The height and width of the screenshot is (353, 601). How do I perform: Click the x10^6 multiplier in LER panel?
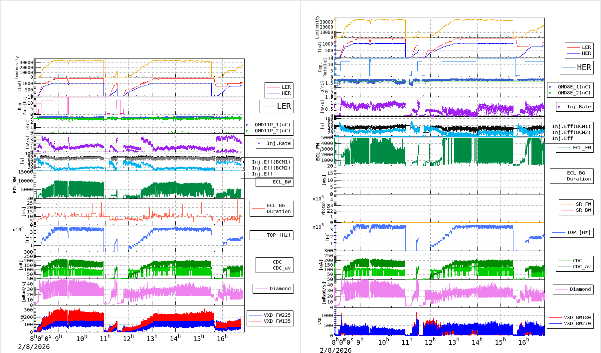click(x=18, y=229)
